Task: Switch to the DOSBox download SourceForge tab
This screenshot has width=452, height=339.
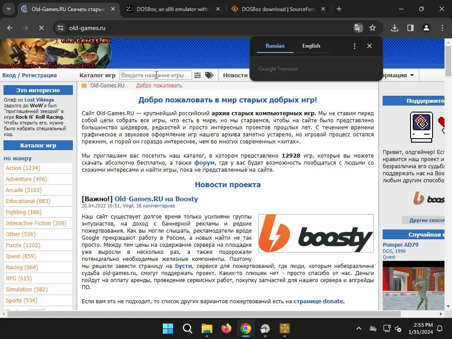Action: coord(278,9)
